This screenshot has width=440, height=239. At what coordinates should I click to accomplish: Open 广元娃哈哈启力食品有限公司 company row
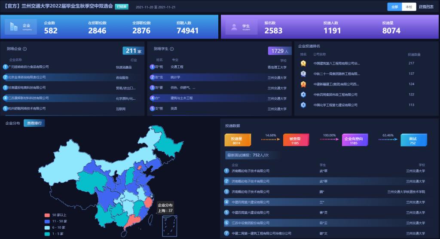tap(28, 67)
